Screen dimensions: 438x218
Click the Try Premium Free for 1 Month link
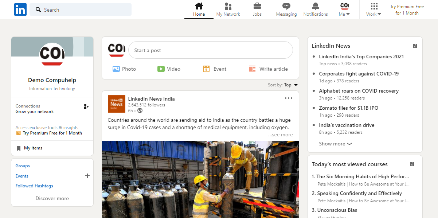pos(407,10)
